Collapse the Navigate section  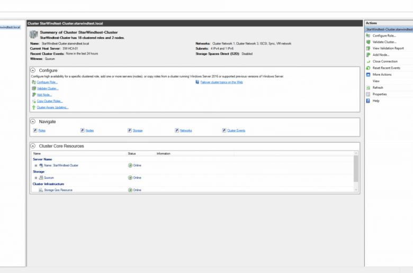coord(33,121)
